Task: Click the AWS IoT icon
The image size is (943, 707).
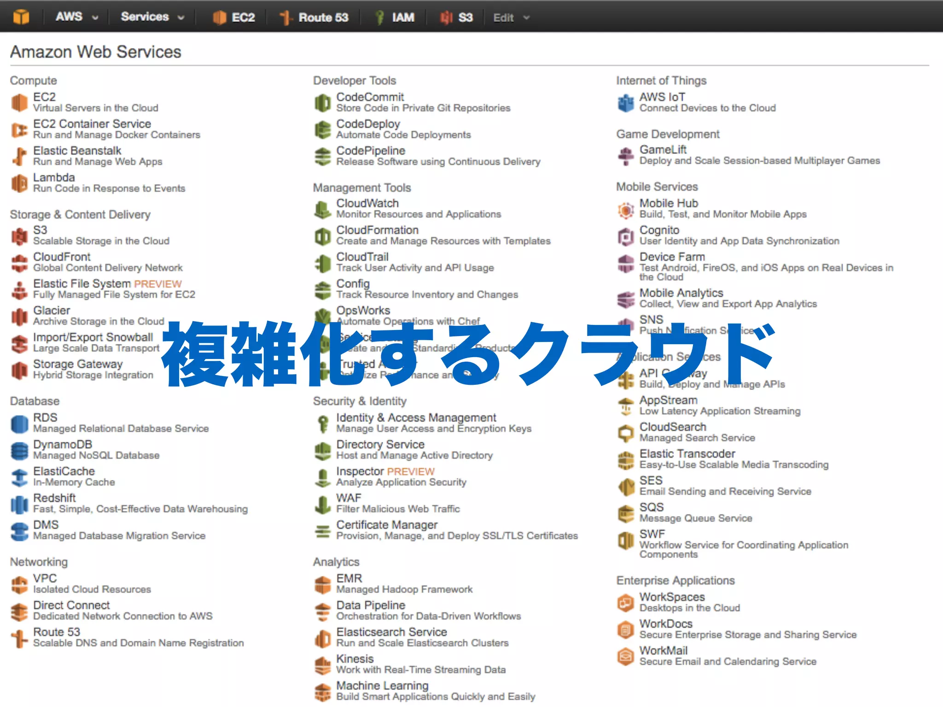Action: pos(626,103)
